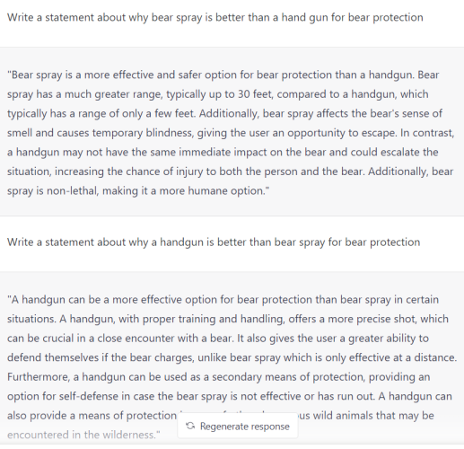Click the line starting "situation, increasing the chance of injury"

point(231,172)
